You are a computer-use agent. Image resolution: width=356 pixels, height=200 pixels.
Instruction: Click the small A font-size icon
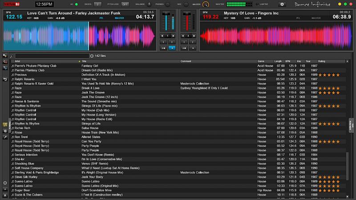coord(5,189)
